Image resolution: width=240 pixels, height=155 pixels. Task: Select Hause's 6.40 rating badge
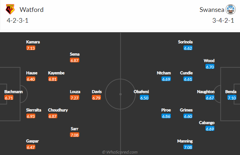coord(31,79)
